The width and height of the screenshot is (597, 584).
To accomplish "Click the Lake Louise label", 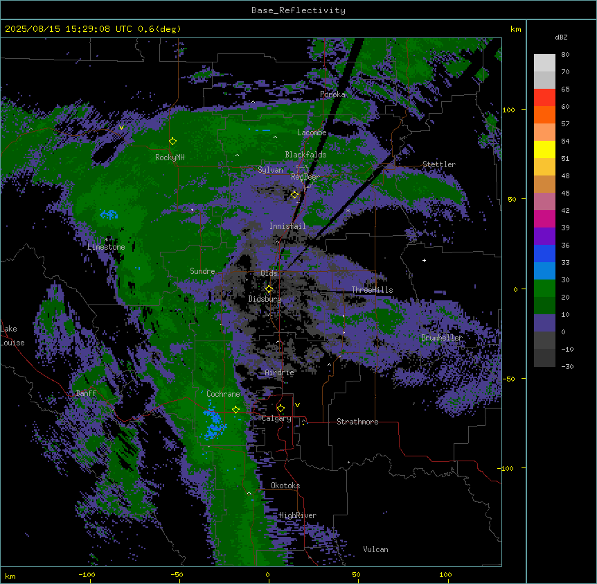I will point(12,336).
